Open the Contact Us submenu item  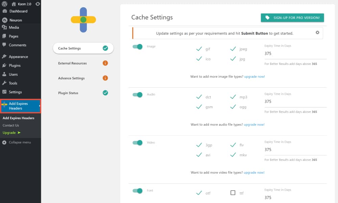click(11, 125)
